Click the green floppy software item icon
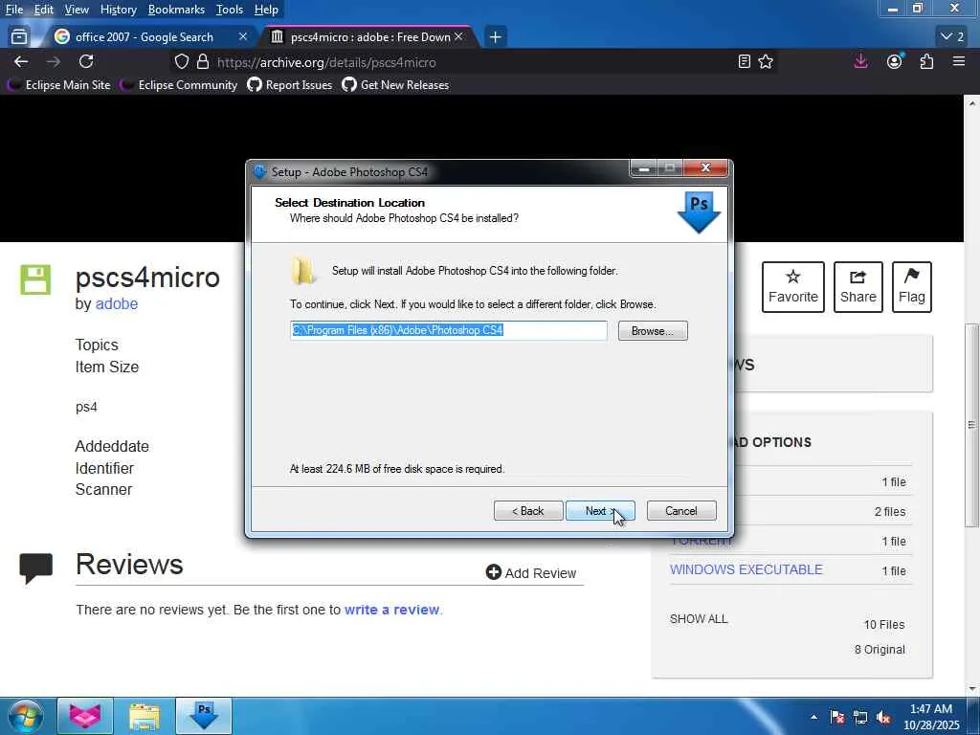 click(x=35, y=279)
